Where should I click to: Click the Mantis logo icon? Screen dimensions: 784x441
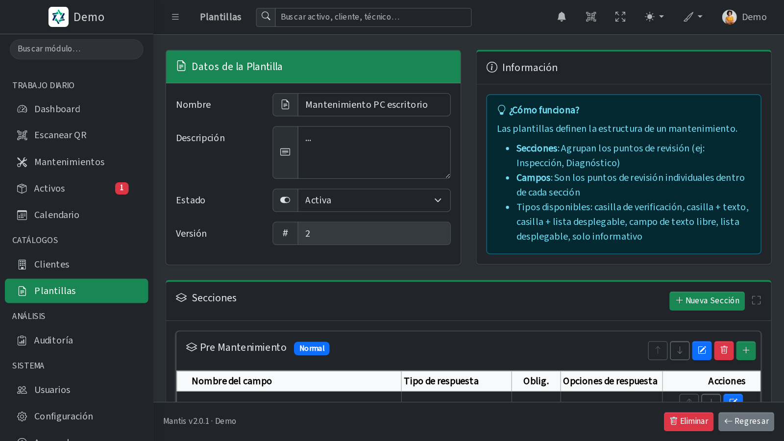[x=58, y=17]
